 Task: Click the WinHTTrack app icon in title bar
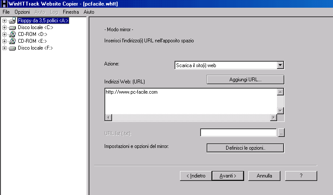point(4,3)
